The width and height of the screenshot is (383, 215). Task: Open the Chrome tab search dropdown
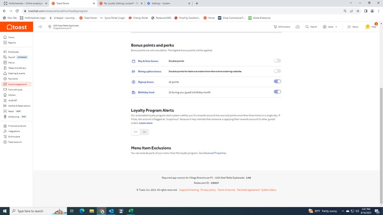point(350,3)
